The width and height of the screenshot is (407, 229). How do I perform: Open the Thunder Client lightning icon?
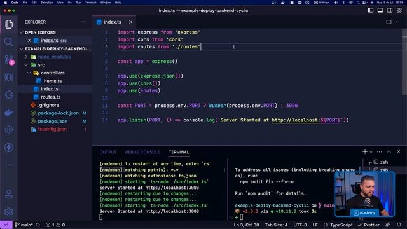click(x=9, y=148)
